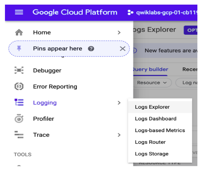The height and width of the screenshot is (173, 202).
Task: Click the TOOLS section heading
Action: point(23,155)
